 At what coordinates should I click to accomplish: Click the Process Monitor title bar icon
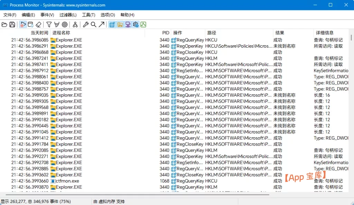click(x=5, y=5)
